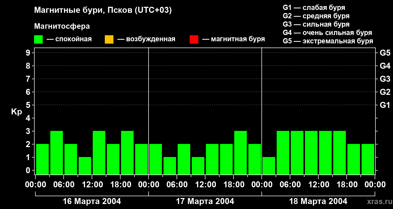Select the '18 Марта 2004' date label
Viewport: 393px width, 209px height.
(318, 201)
